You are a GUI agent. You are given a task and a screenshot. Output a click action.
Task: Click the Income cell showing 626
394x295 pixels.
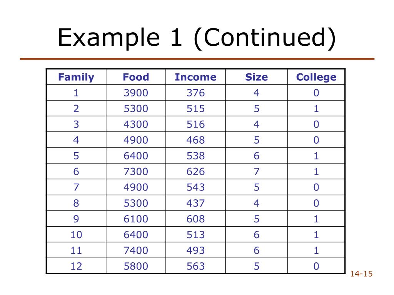[195, 172]
